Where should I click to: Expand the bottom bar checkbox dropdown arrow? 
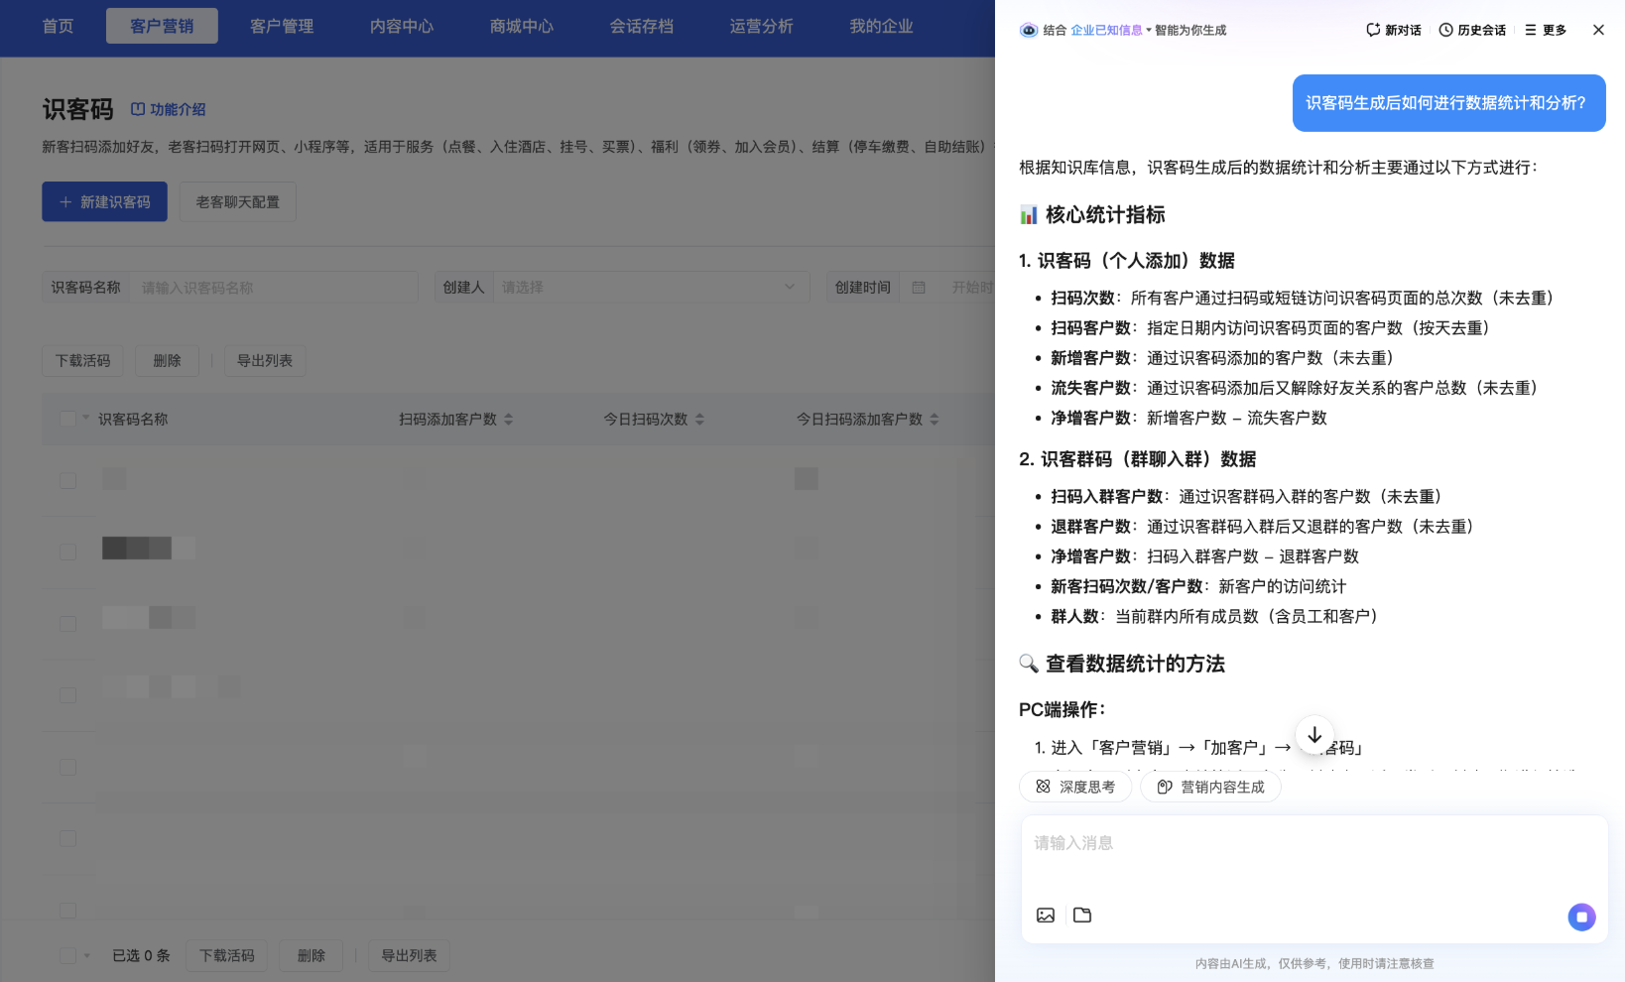pos(87,956)
